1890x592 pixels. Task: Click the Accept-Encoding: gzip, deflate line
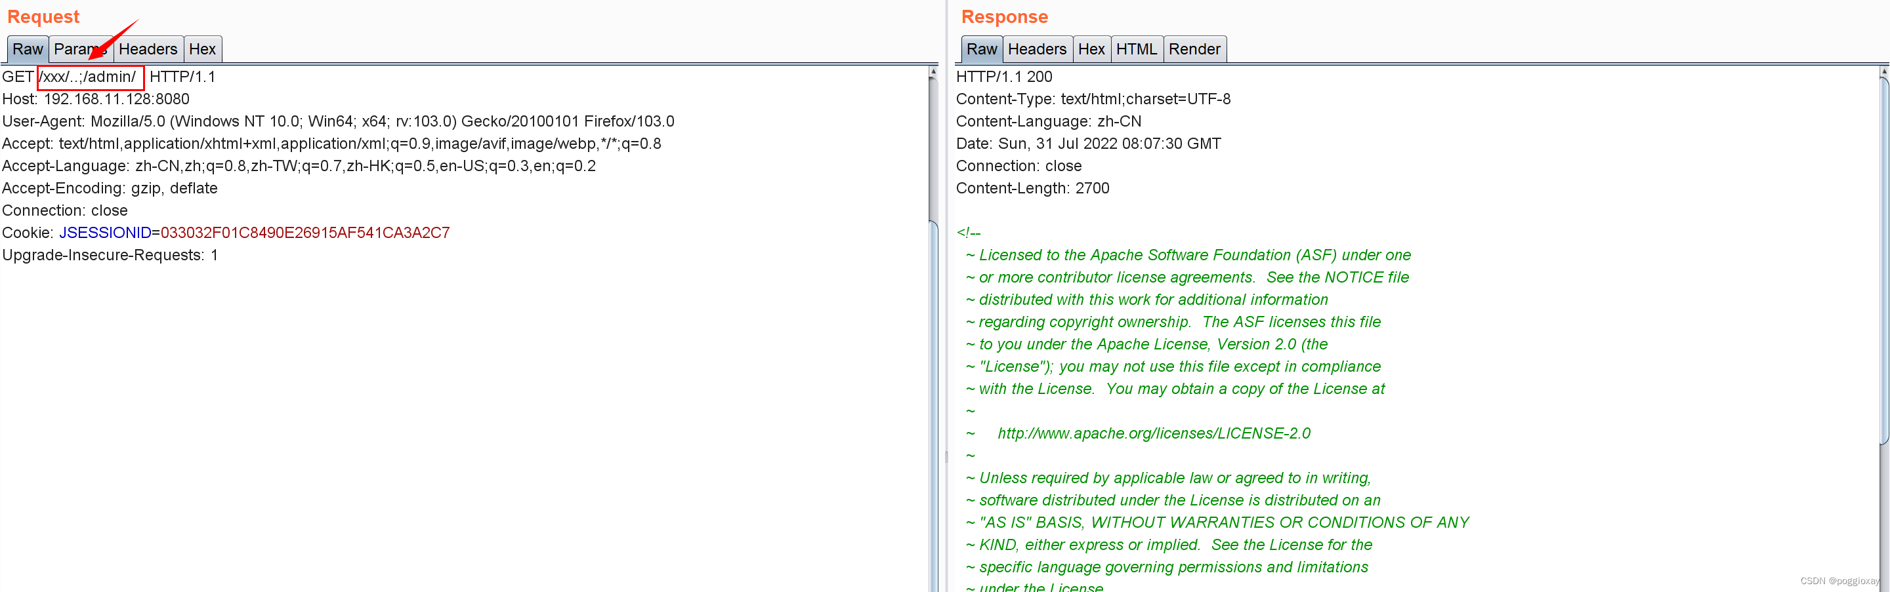pos(110,188)
